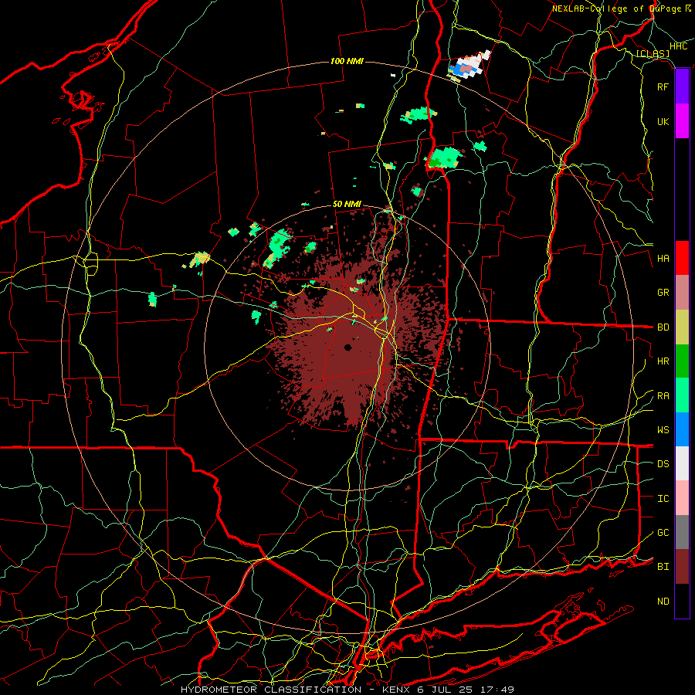
Task: Click the BI legend label
Action: pyautogui.click(x=663, y=567)
